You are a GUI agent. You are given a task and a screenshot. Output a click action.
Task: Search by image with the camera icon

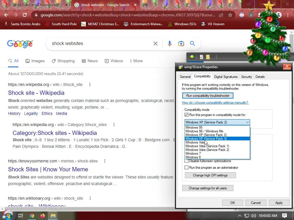point(181,44)
